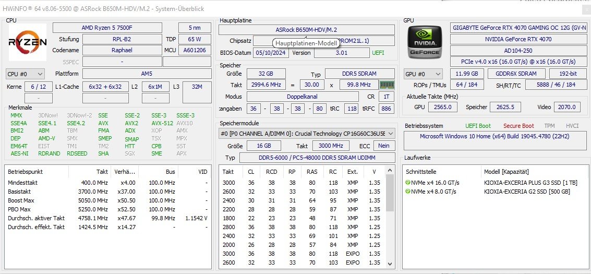Click the Secure Boot status label
Viewport: 591px width, 274px height.
point(518,126)
